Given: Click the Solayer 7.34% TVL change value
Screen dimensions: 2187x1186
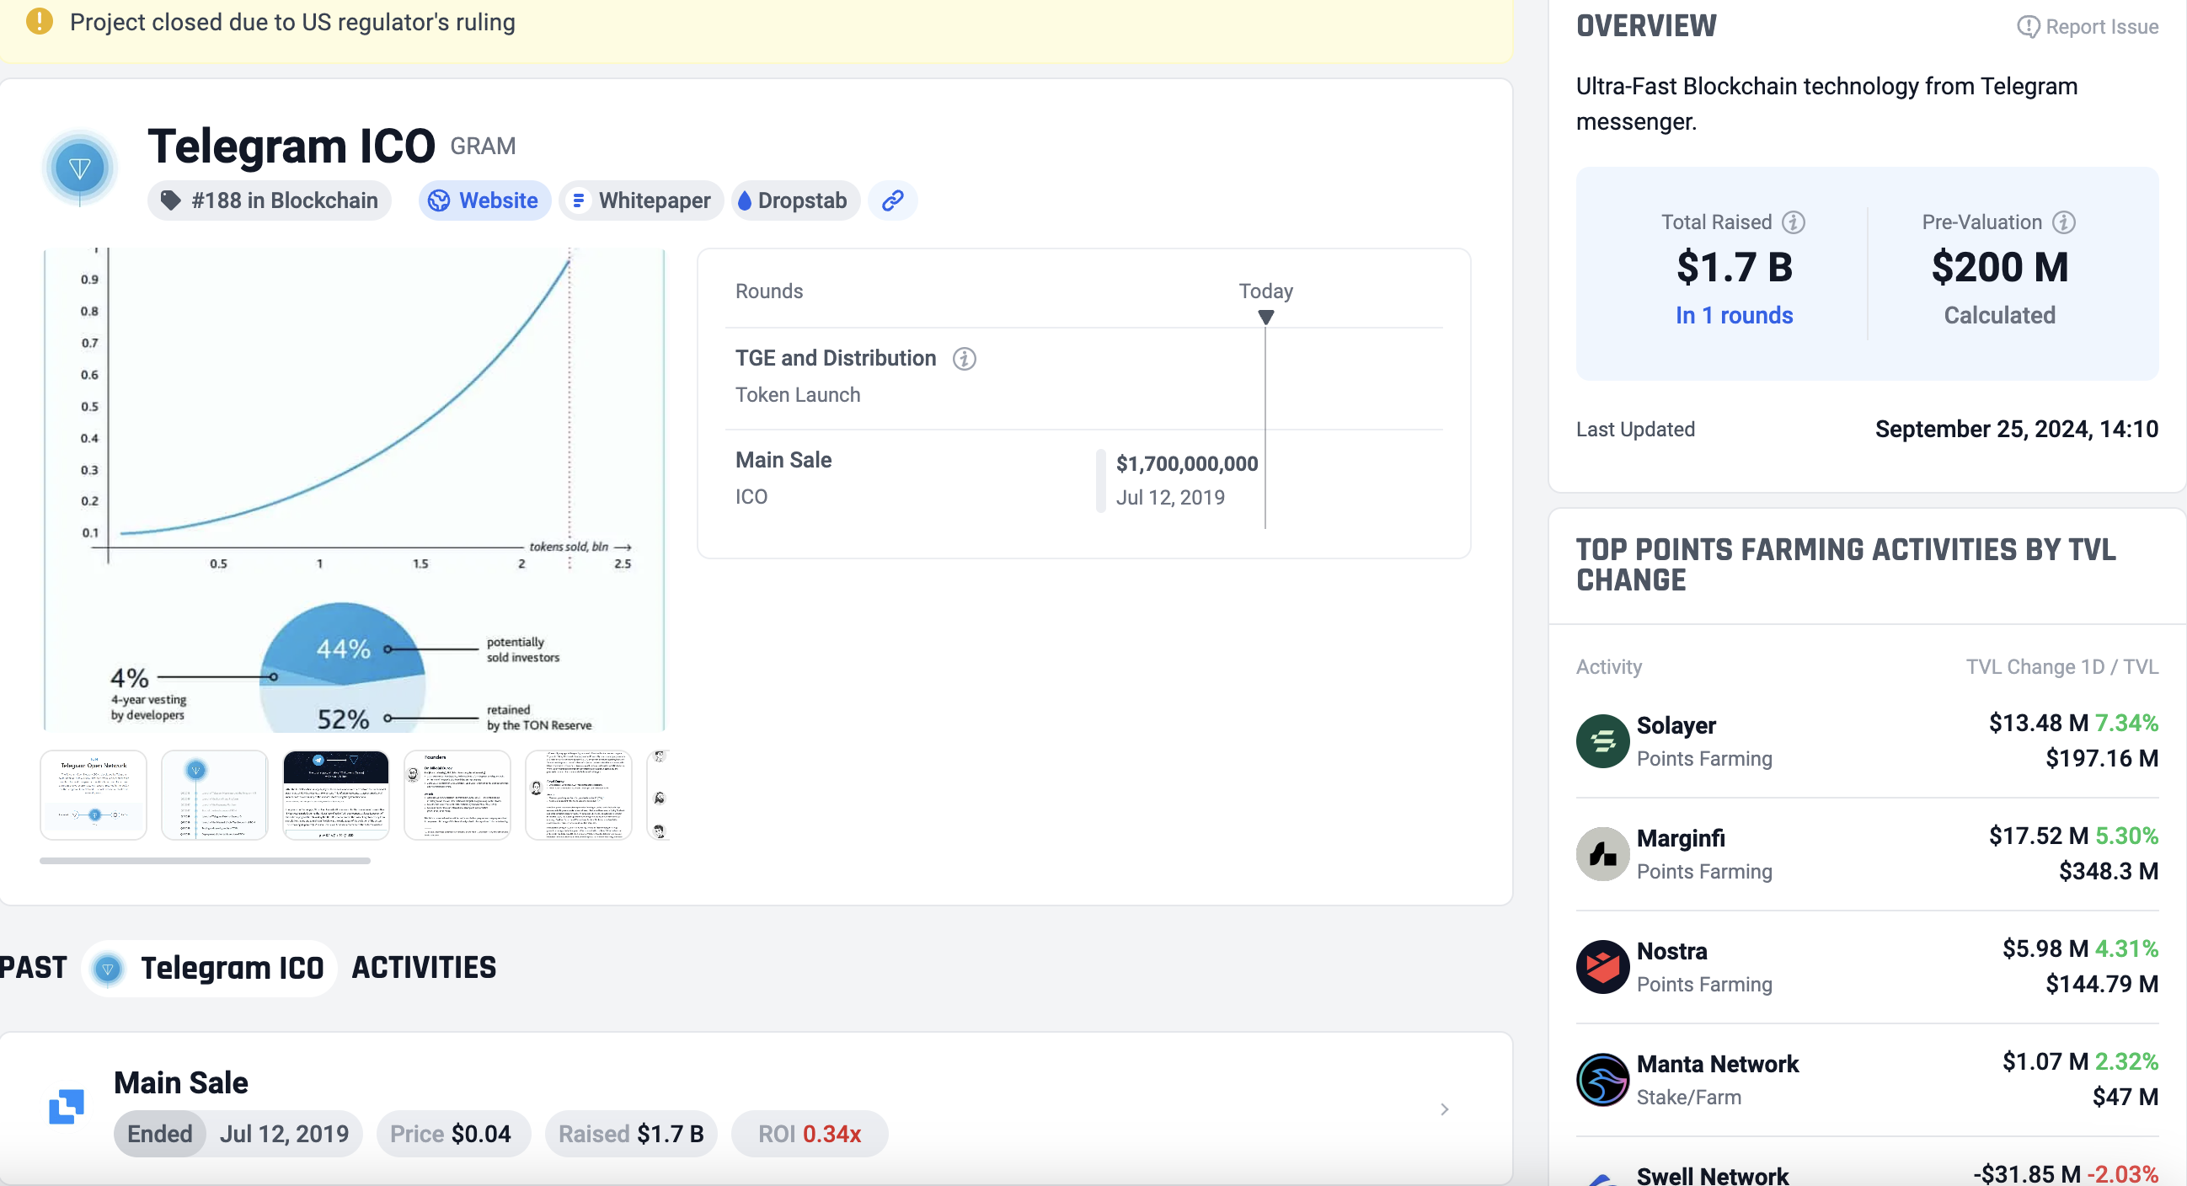Looking at the screenshot, I should [2126, 724].
